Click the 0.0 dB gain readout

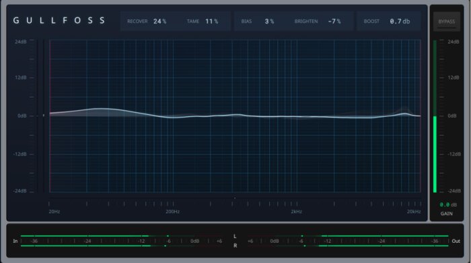[x=448, y=204]
